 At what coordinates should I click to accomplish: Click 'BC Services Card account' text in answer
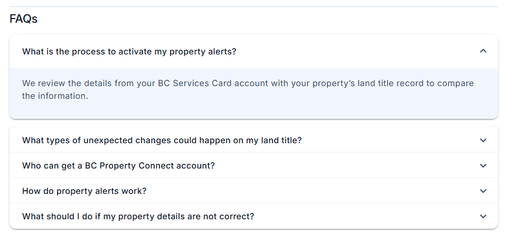(x=182, y=83)
